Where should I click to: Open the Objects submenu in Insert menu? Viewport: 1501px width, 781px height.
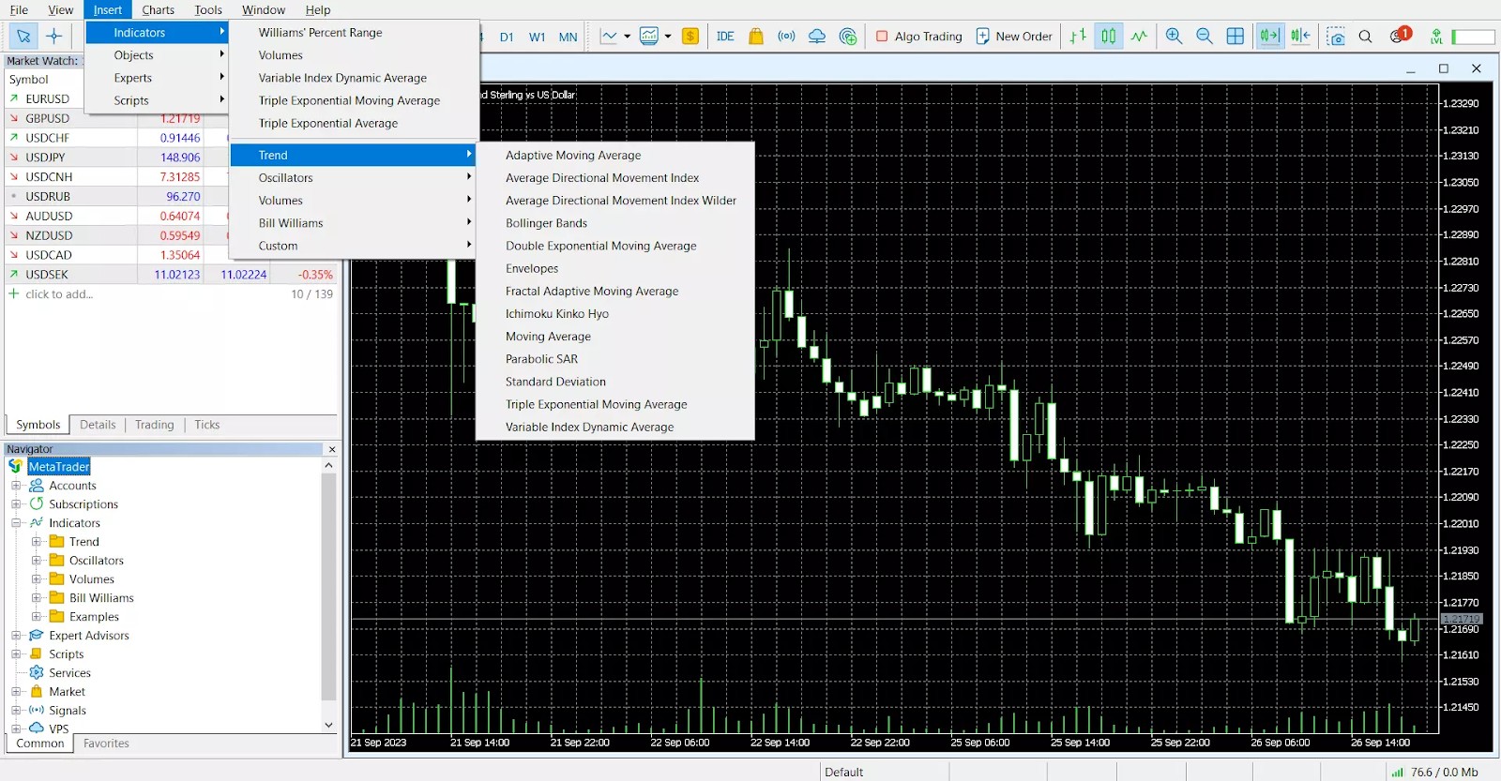click(x=158, y=55)
